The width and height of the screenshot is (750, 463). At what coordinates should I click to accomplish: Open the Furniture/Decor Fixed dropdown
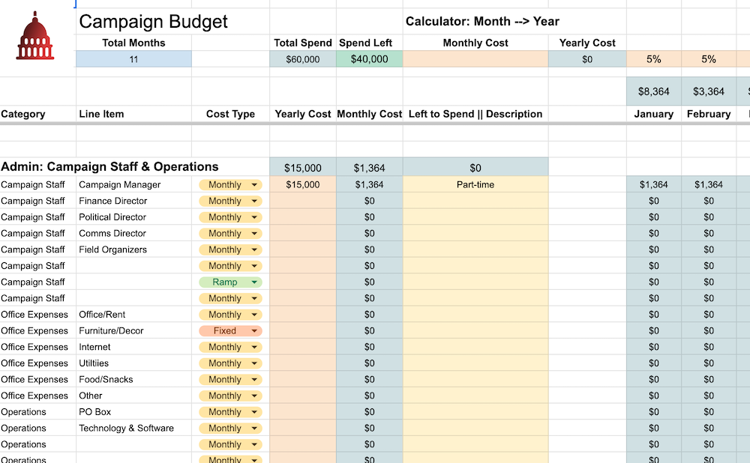point(229,330)
